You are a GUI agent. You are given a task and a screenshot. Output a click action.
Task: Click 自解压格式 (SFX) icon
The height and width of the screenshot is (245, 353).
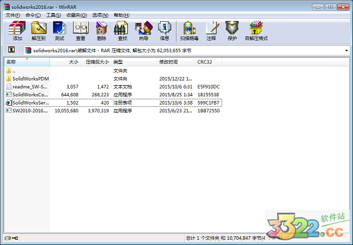pos(256,31)
